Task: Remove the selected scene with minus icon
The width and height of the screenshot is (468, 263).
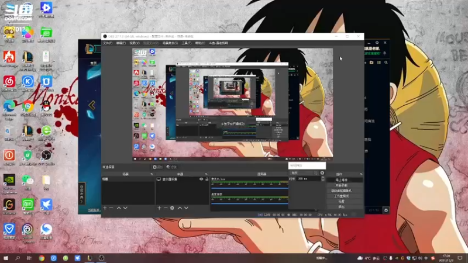Action: coord(111,208)
